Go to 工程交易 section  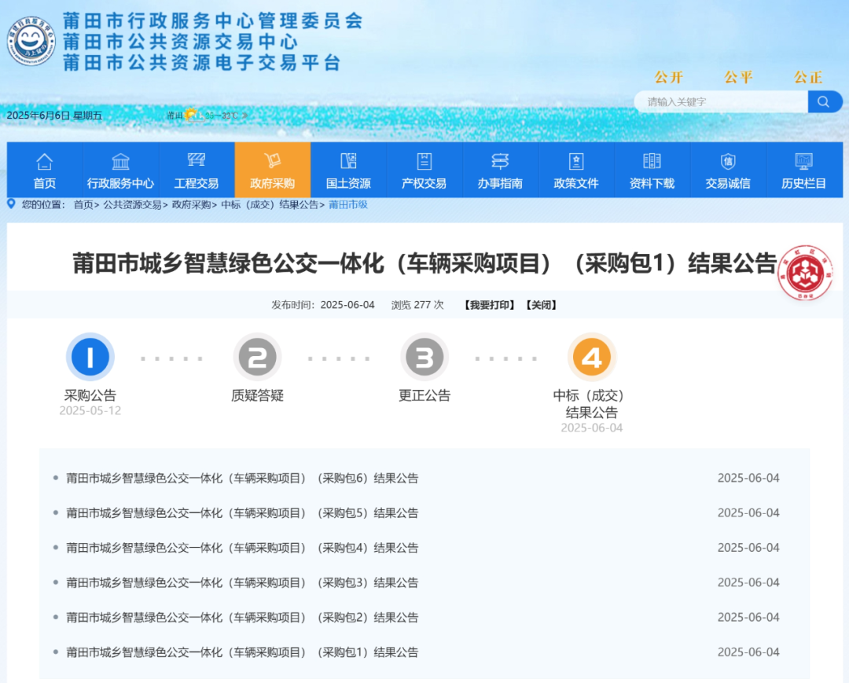click(197, 170)
